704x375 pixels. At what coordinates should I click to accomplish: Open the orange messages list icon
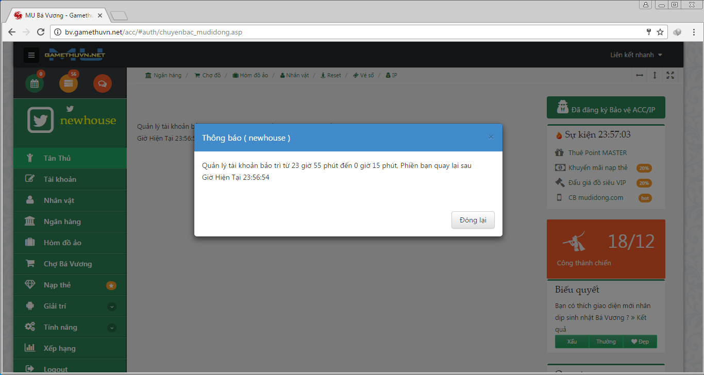(x=69, y=83)
